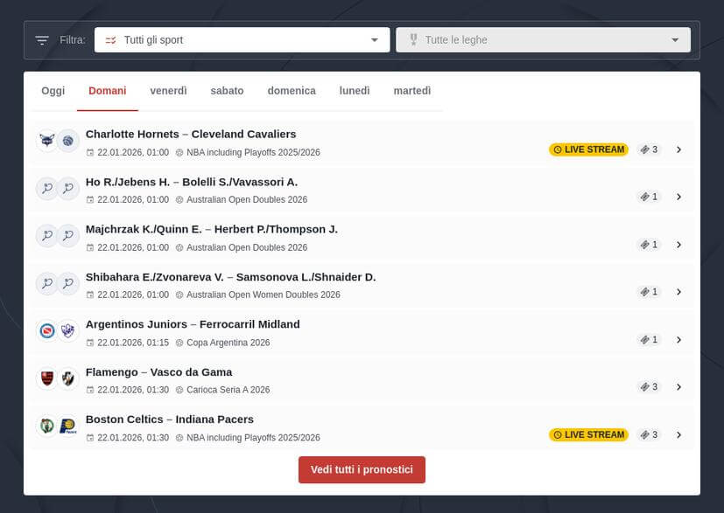Screen dimensions: 724x513
Task: Click the Indiana Pacers logo
Action: 67,426
